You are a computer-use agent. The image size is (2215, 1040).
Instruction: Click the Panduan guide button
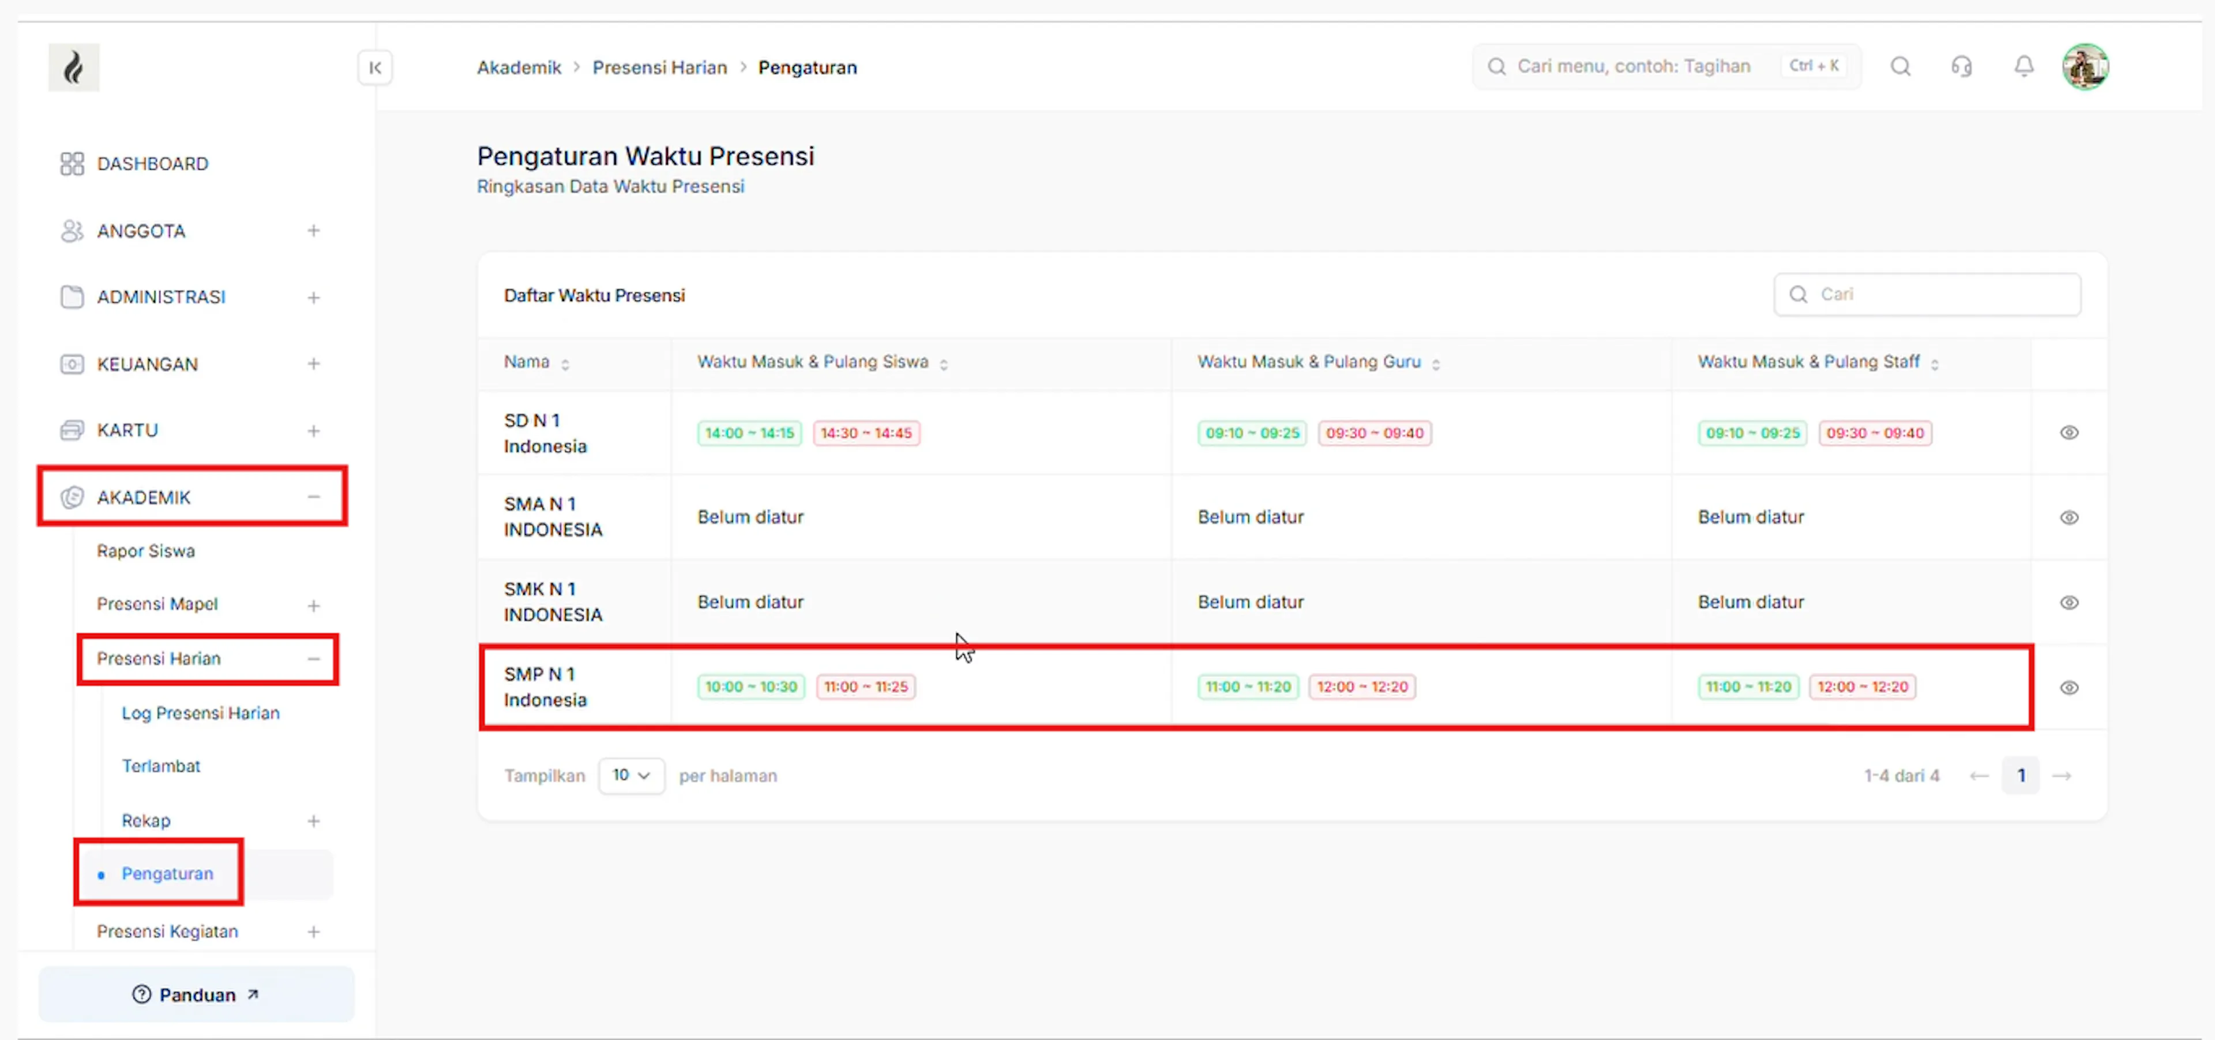(196, 994)
